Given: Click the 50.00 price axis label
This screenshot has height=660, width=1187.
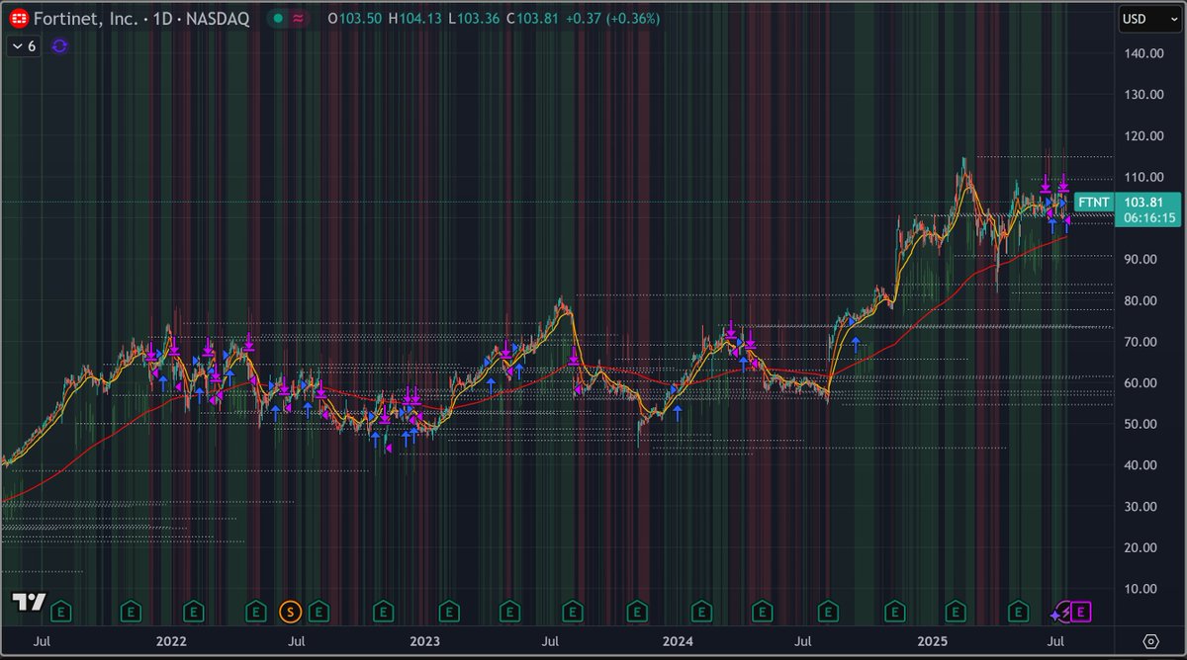Looking at the screenshot, I should tap(1142, 424).
